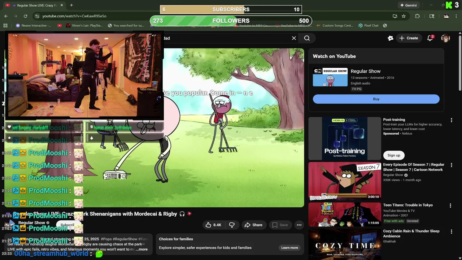The width and height of the screenshot is (462, 260).
Task: Open the Season 7 video's three-dot menu
Action: pyautogui.click(x=451, y=165)
